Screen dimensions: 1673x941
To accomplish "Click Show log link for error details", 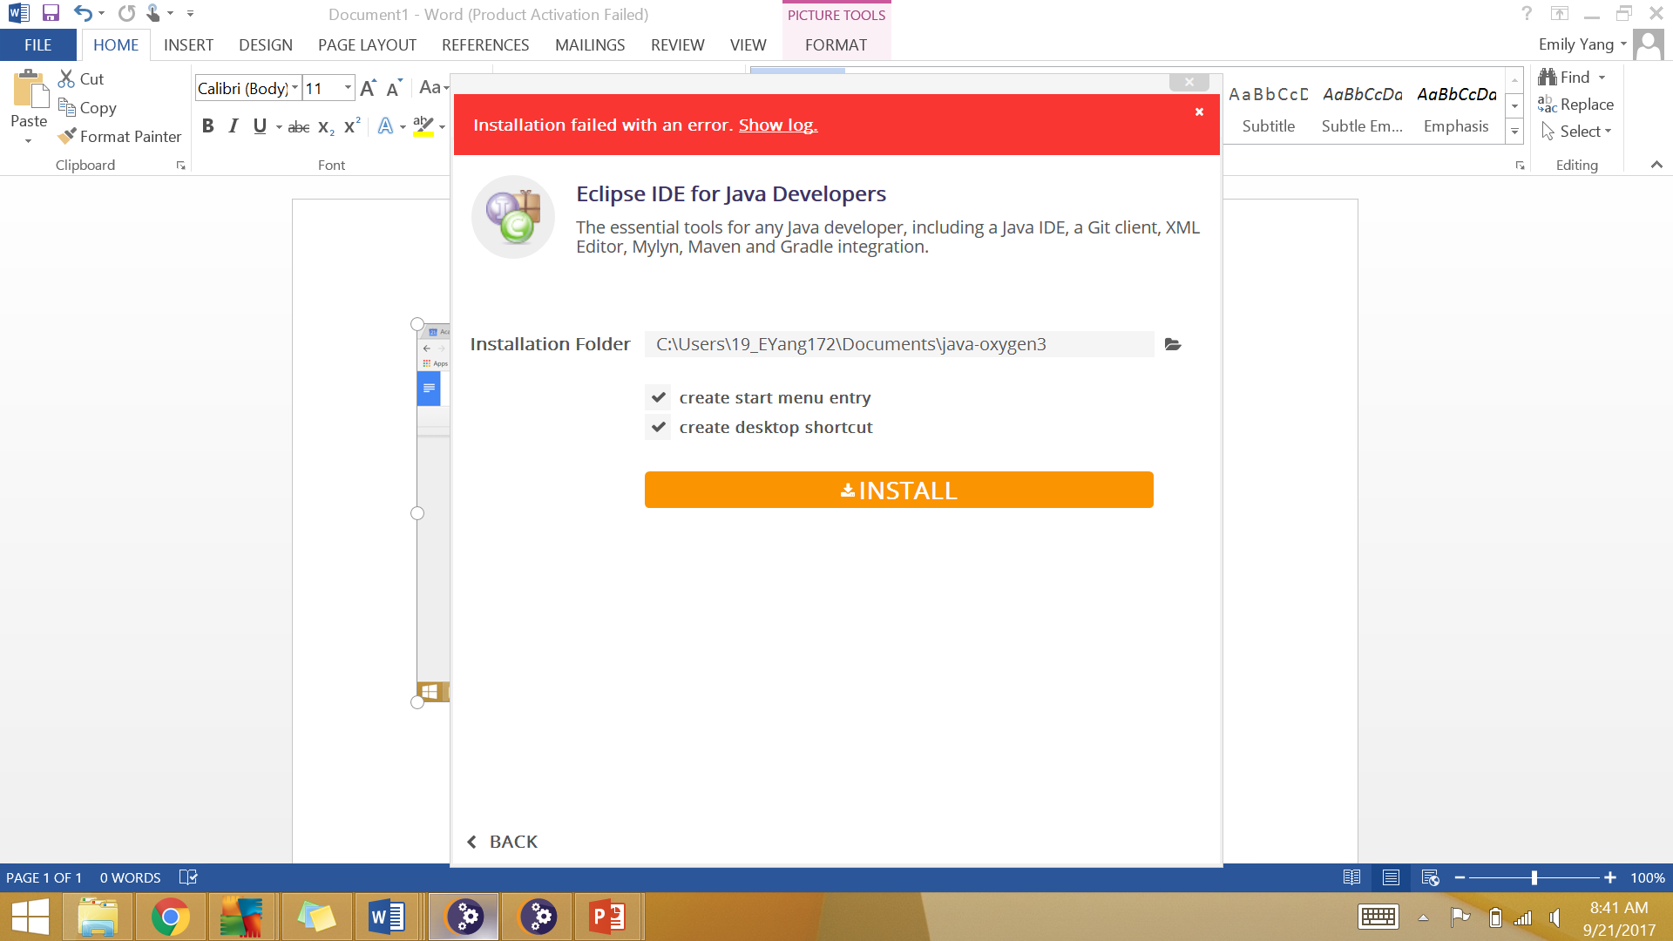I will (x=778, y=124).
